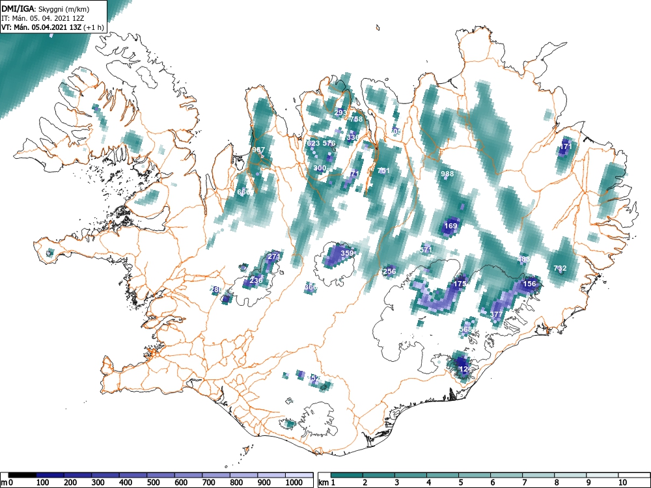The image size is (651, 488).
Task: Click the darkest teal 1–2 km legend swatch
Action: [347, 476]
